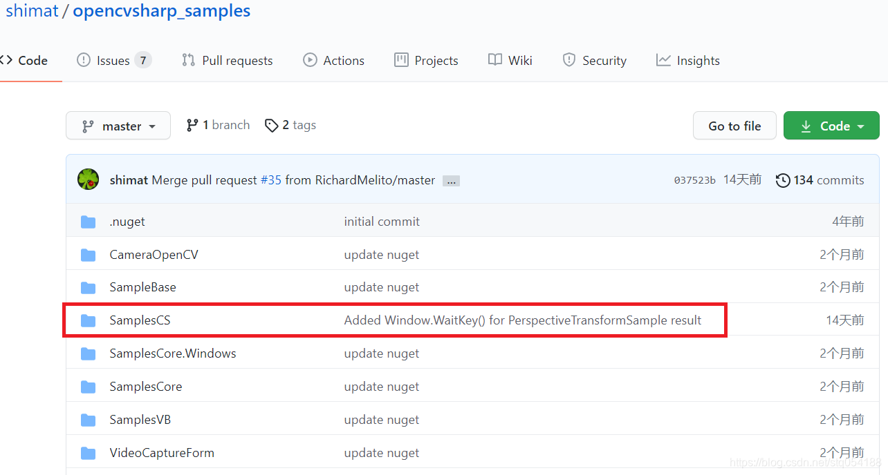
Task: Click the .nuget folder icon
Action: click(88, 221)
